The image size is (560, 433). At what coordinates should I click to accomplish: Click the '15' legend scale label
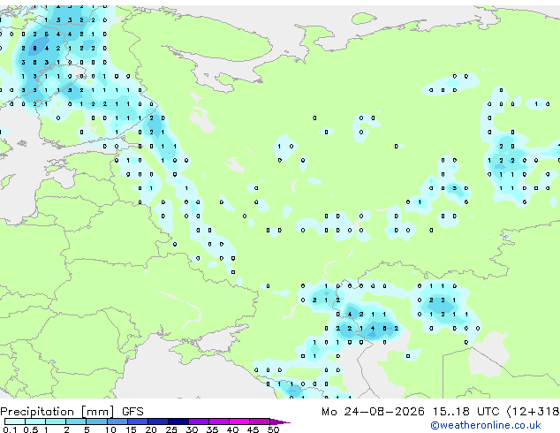(x=131, y=429)
